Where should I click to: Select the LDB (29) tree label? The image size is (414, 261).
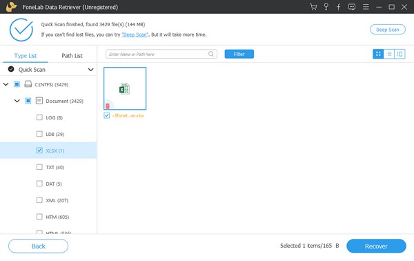click(55, 134)
